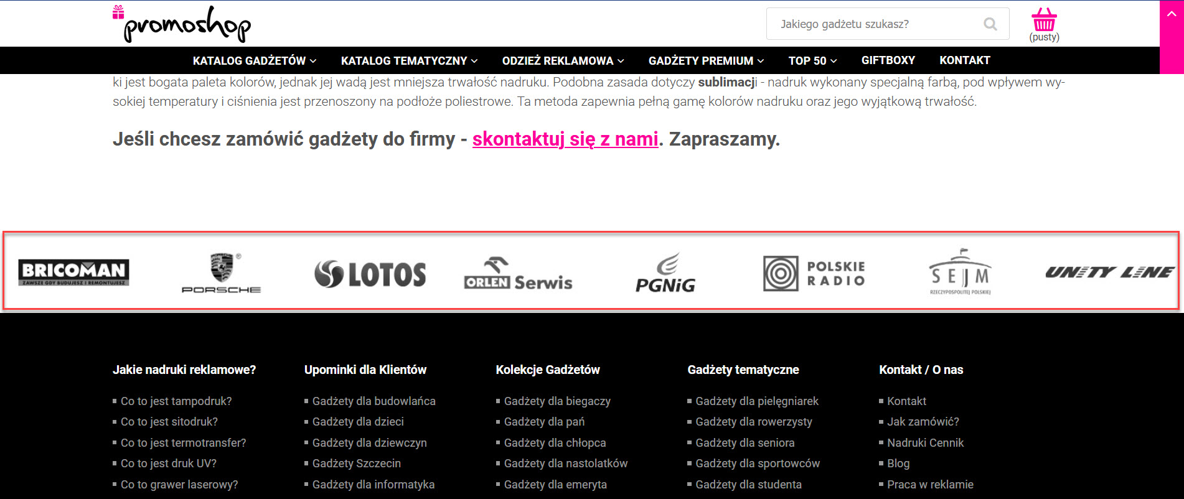Open 'Gadżety dla chłopca' link
The width and height of the screenshot is (1184, 499).
pos(555,443)
